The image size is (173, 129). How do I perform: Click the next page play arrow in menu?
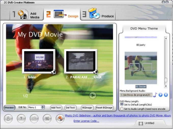[x=93, y=95]
